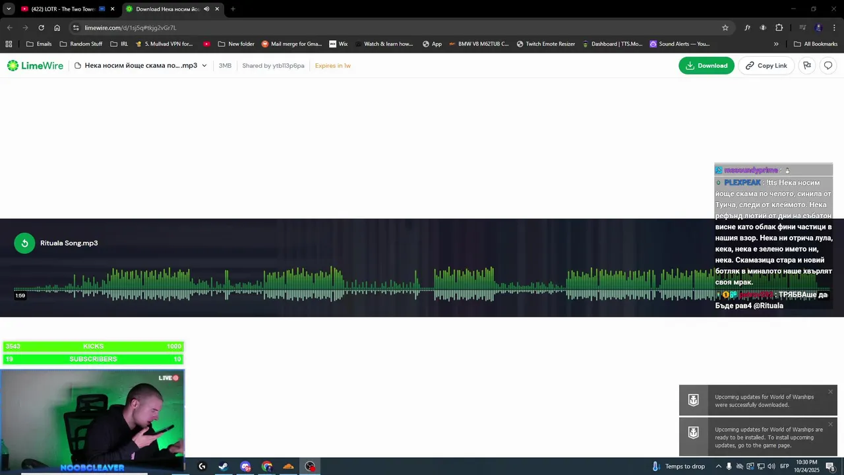Open Discord from the taskbar
844x475 pixels.
pyautogui.click(x=245, y=466)
